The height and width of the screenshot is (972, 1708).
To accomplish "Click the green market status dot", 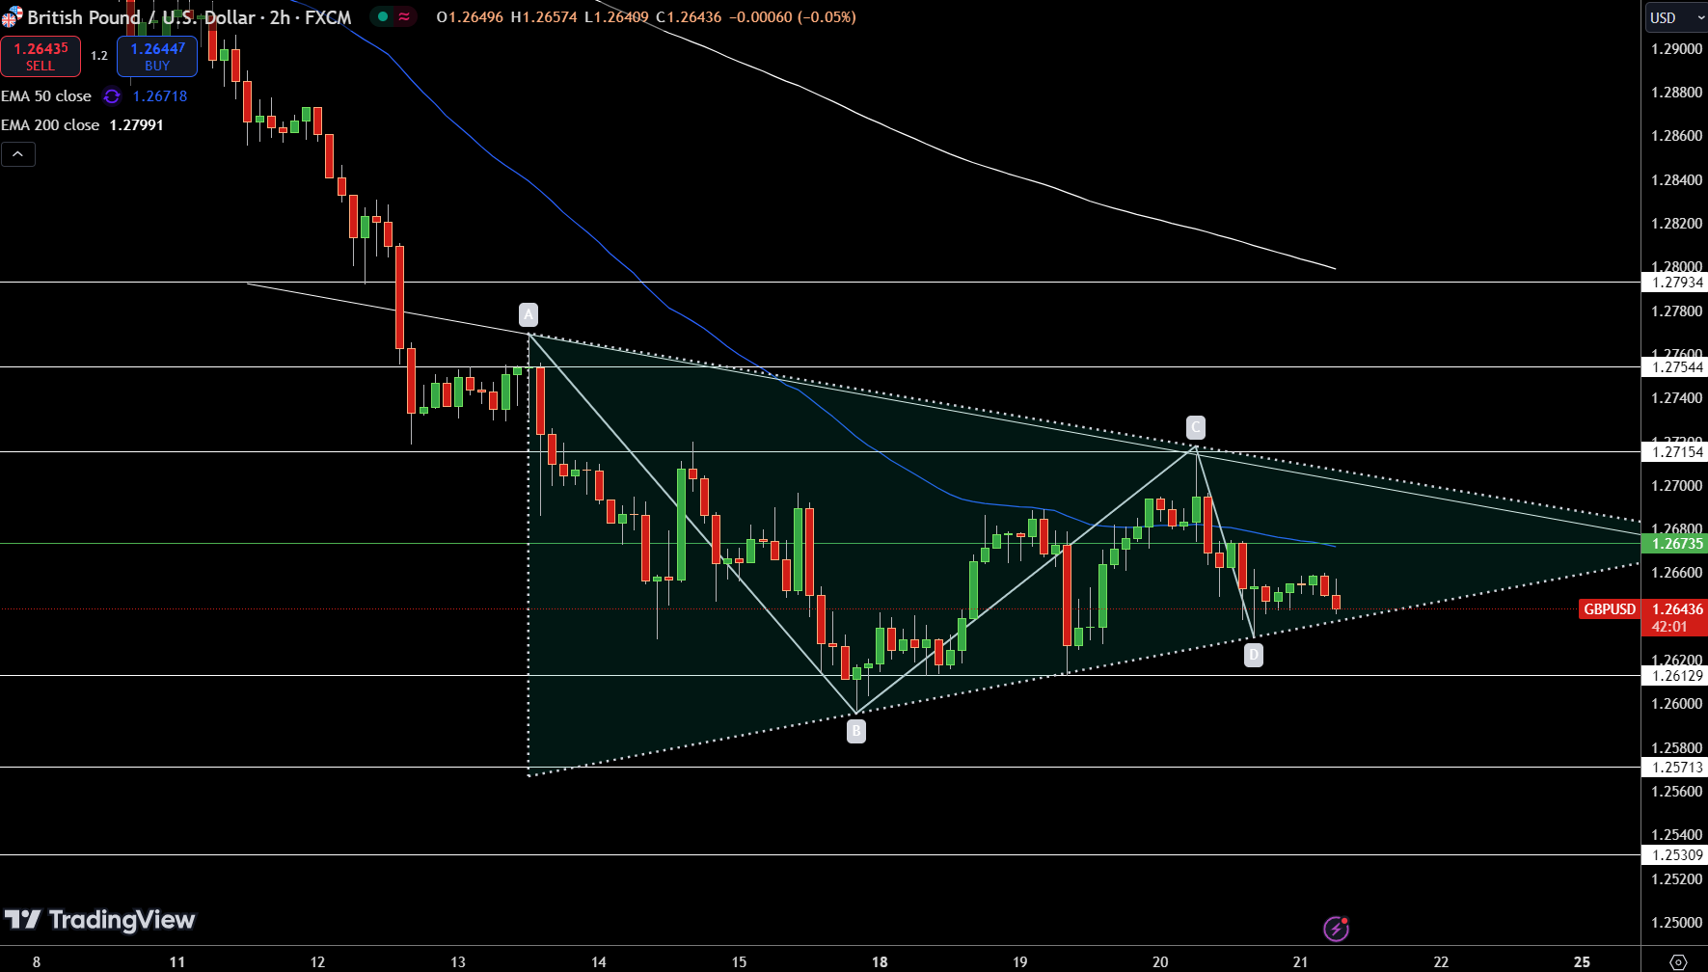I will pos(383,16).
